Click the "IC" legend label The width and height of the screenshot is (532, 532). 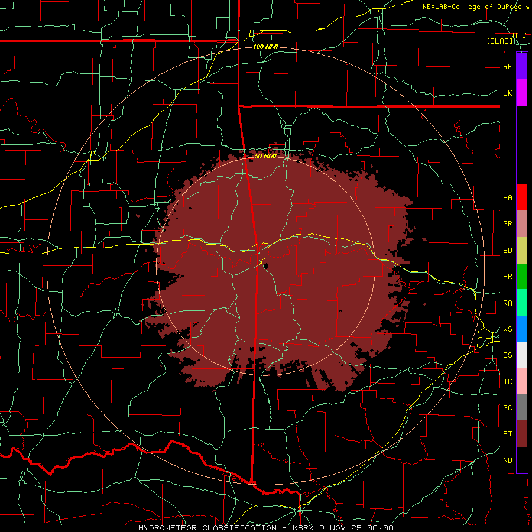point(508,382)
